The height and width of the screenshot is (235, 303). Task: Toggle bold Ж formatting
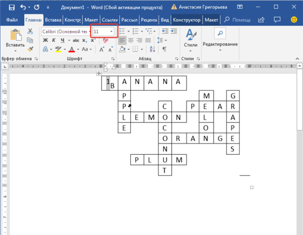(x=45, y=40)
